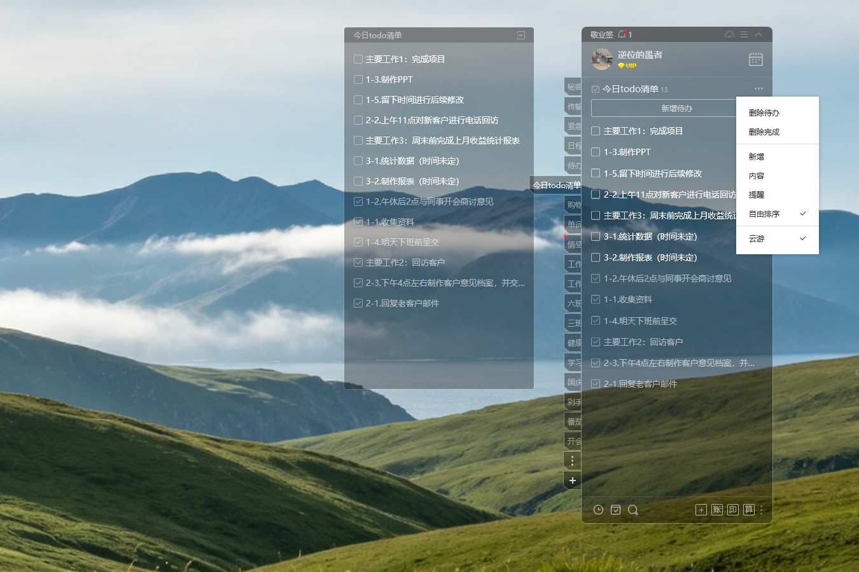Open vertical more dots in the bottom toolbar
This screenshot has height=572, width=859.
761,510
